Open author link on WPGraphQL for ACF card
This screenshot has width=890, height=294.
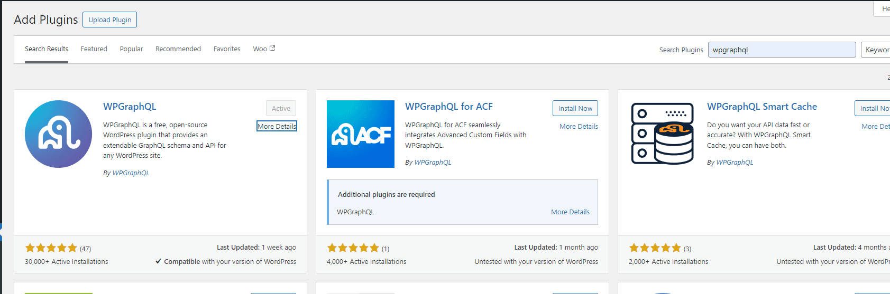(x=433, y=162)
